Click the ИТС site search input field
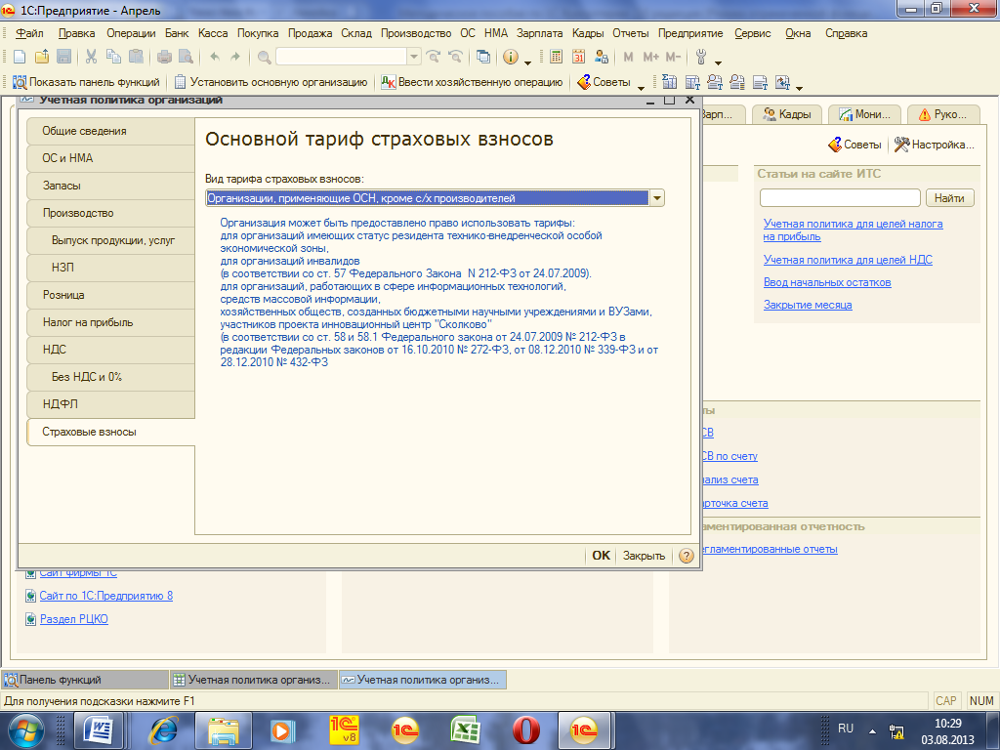Viewport: 1000px width, 750px height. point(840,198)
